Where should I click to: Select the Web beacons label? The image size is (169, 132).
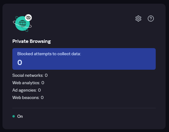[26, 98]
